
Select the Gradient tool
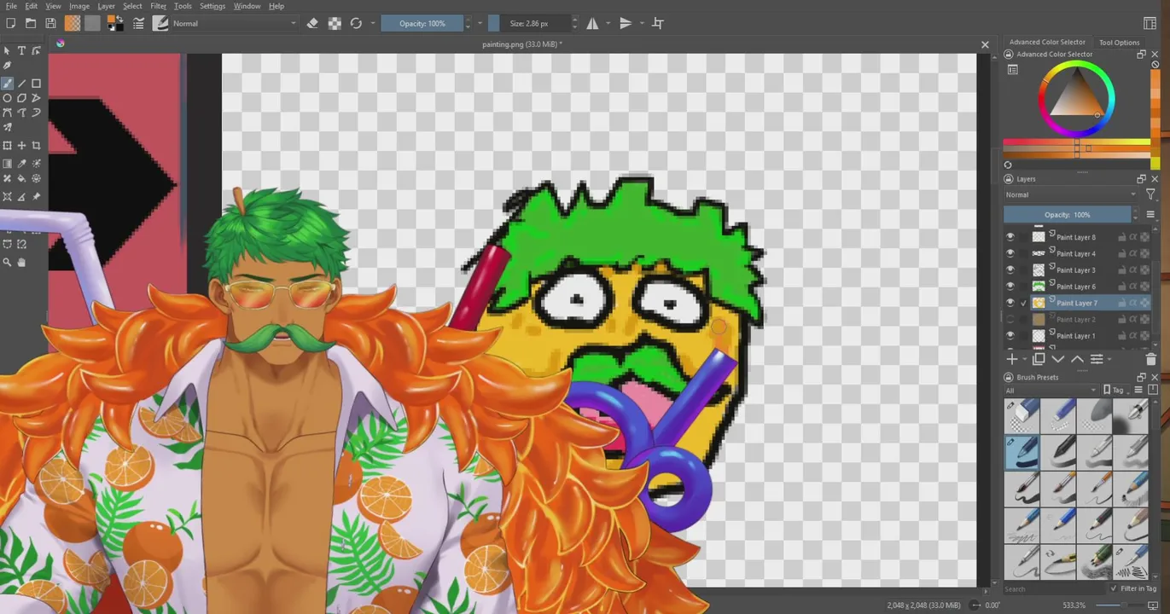pyautogui.click(x=8, y=164)
